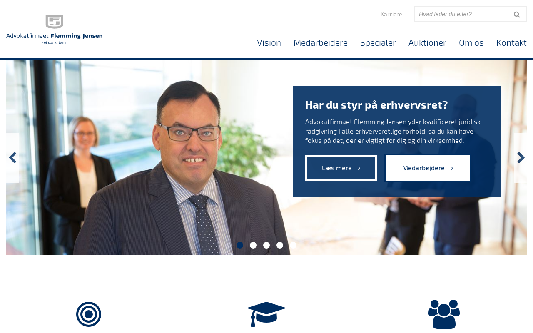Click the Advokatfirmaet Flemming Jensen logo
The image size is (533, 333).
point(54,29)
